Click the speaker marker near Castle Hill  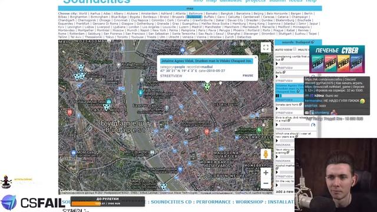[107, 107]
